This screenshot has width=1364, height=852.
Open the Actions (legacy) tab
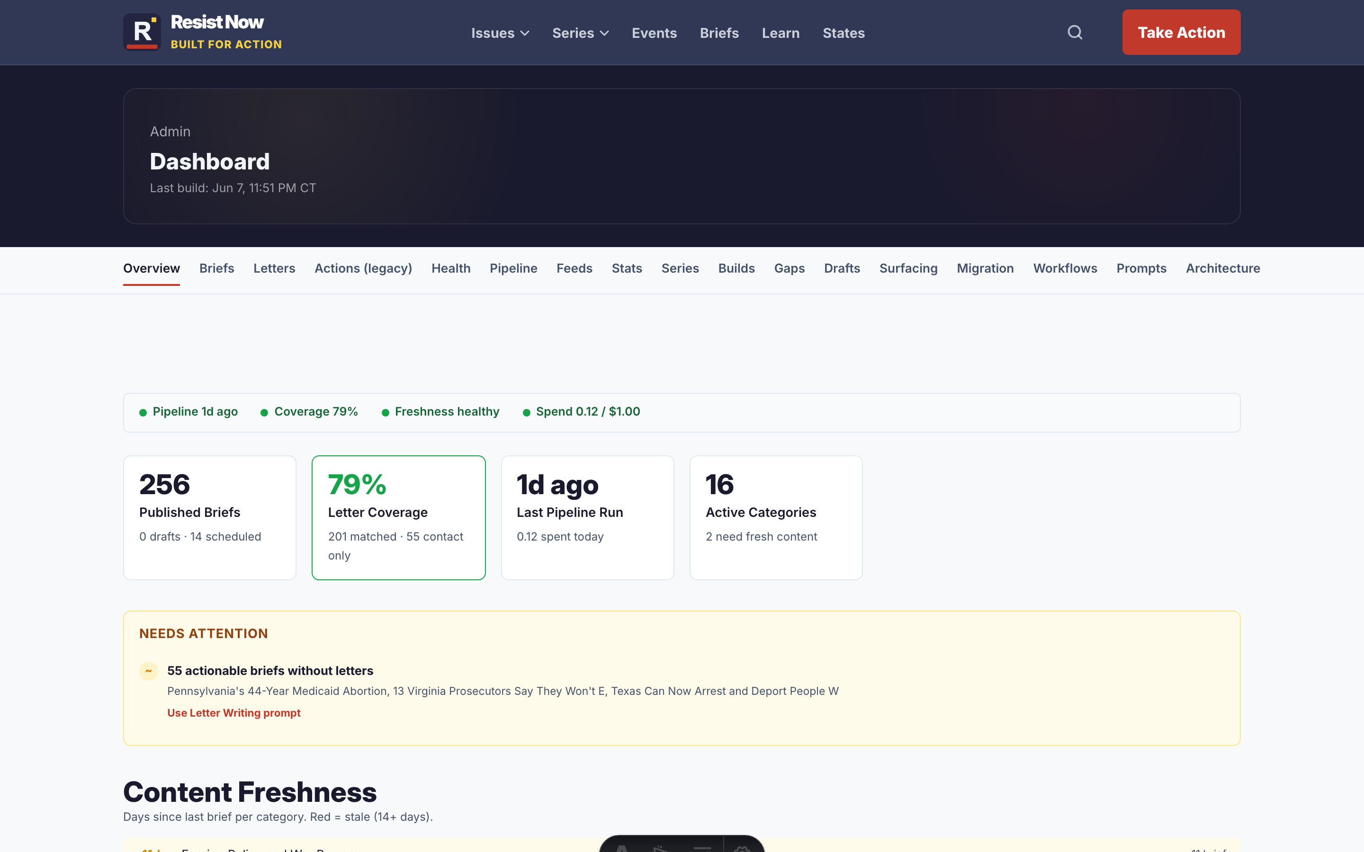(x=363, y=268)
